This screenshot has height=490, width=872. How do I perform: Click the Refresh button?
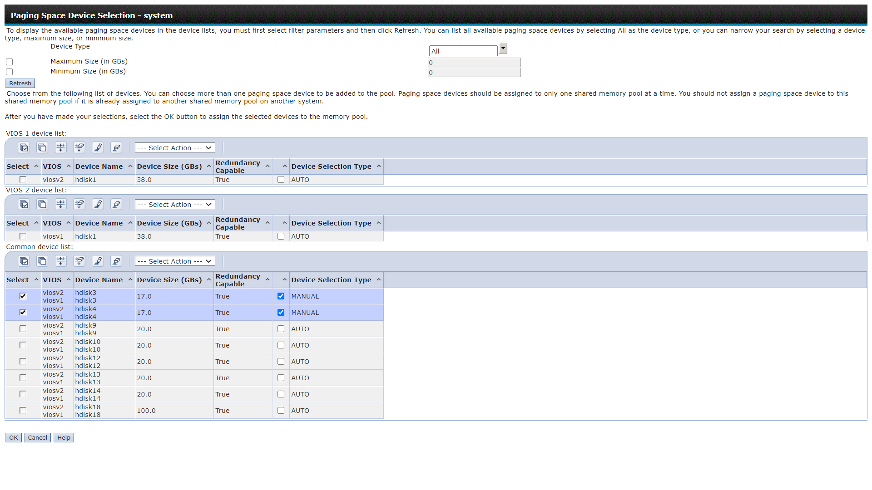coord(20,83)
